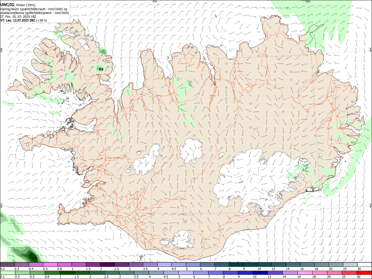
Task: Pick the bright pink 0.5–0.8 snow scale swatch
Action: tap(50, 264)
